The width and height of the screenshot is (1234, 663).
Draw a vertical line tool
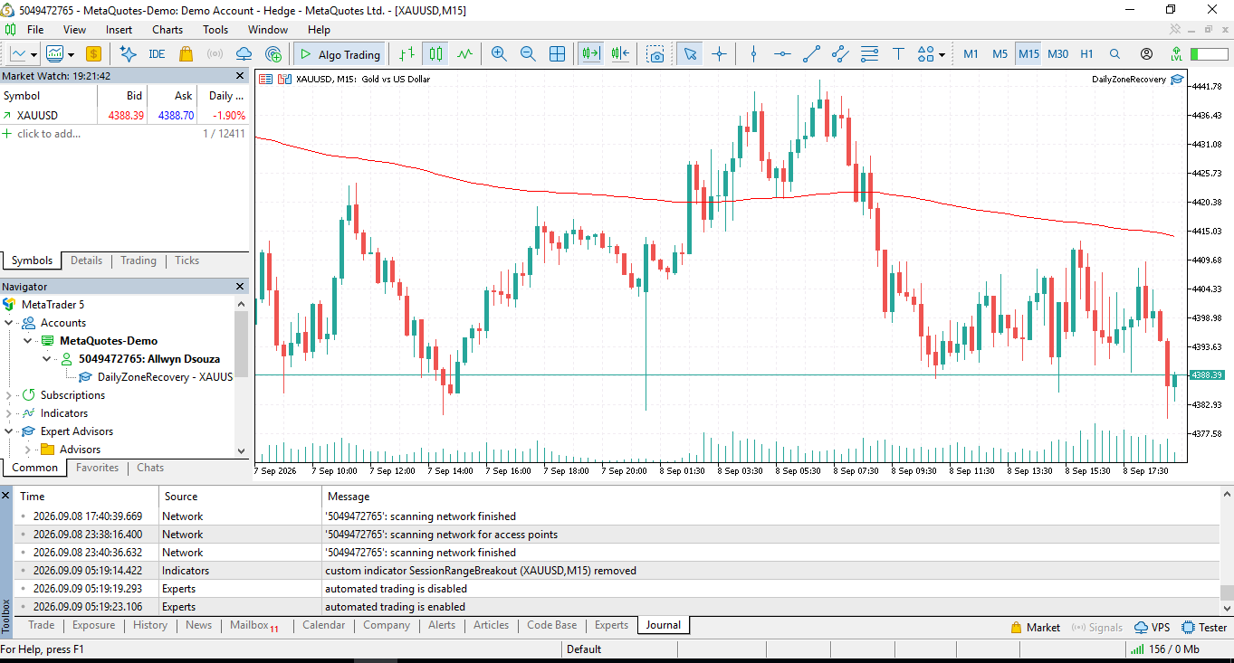[x=753, y=54]
